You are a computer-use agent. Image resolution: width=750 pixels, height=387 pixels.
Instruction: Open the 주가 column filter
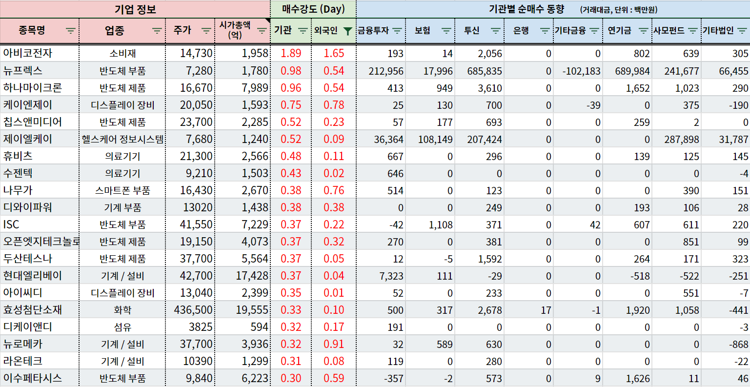click(x=206, y=31)
